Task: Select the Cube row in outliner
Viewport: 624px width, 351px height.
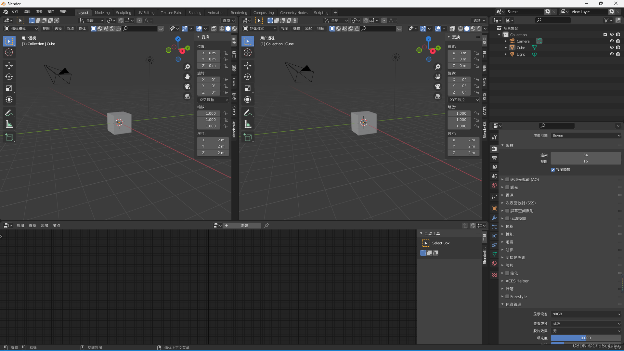Action: 521,48
